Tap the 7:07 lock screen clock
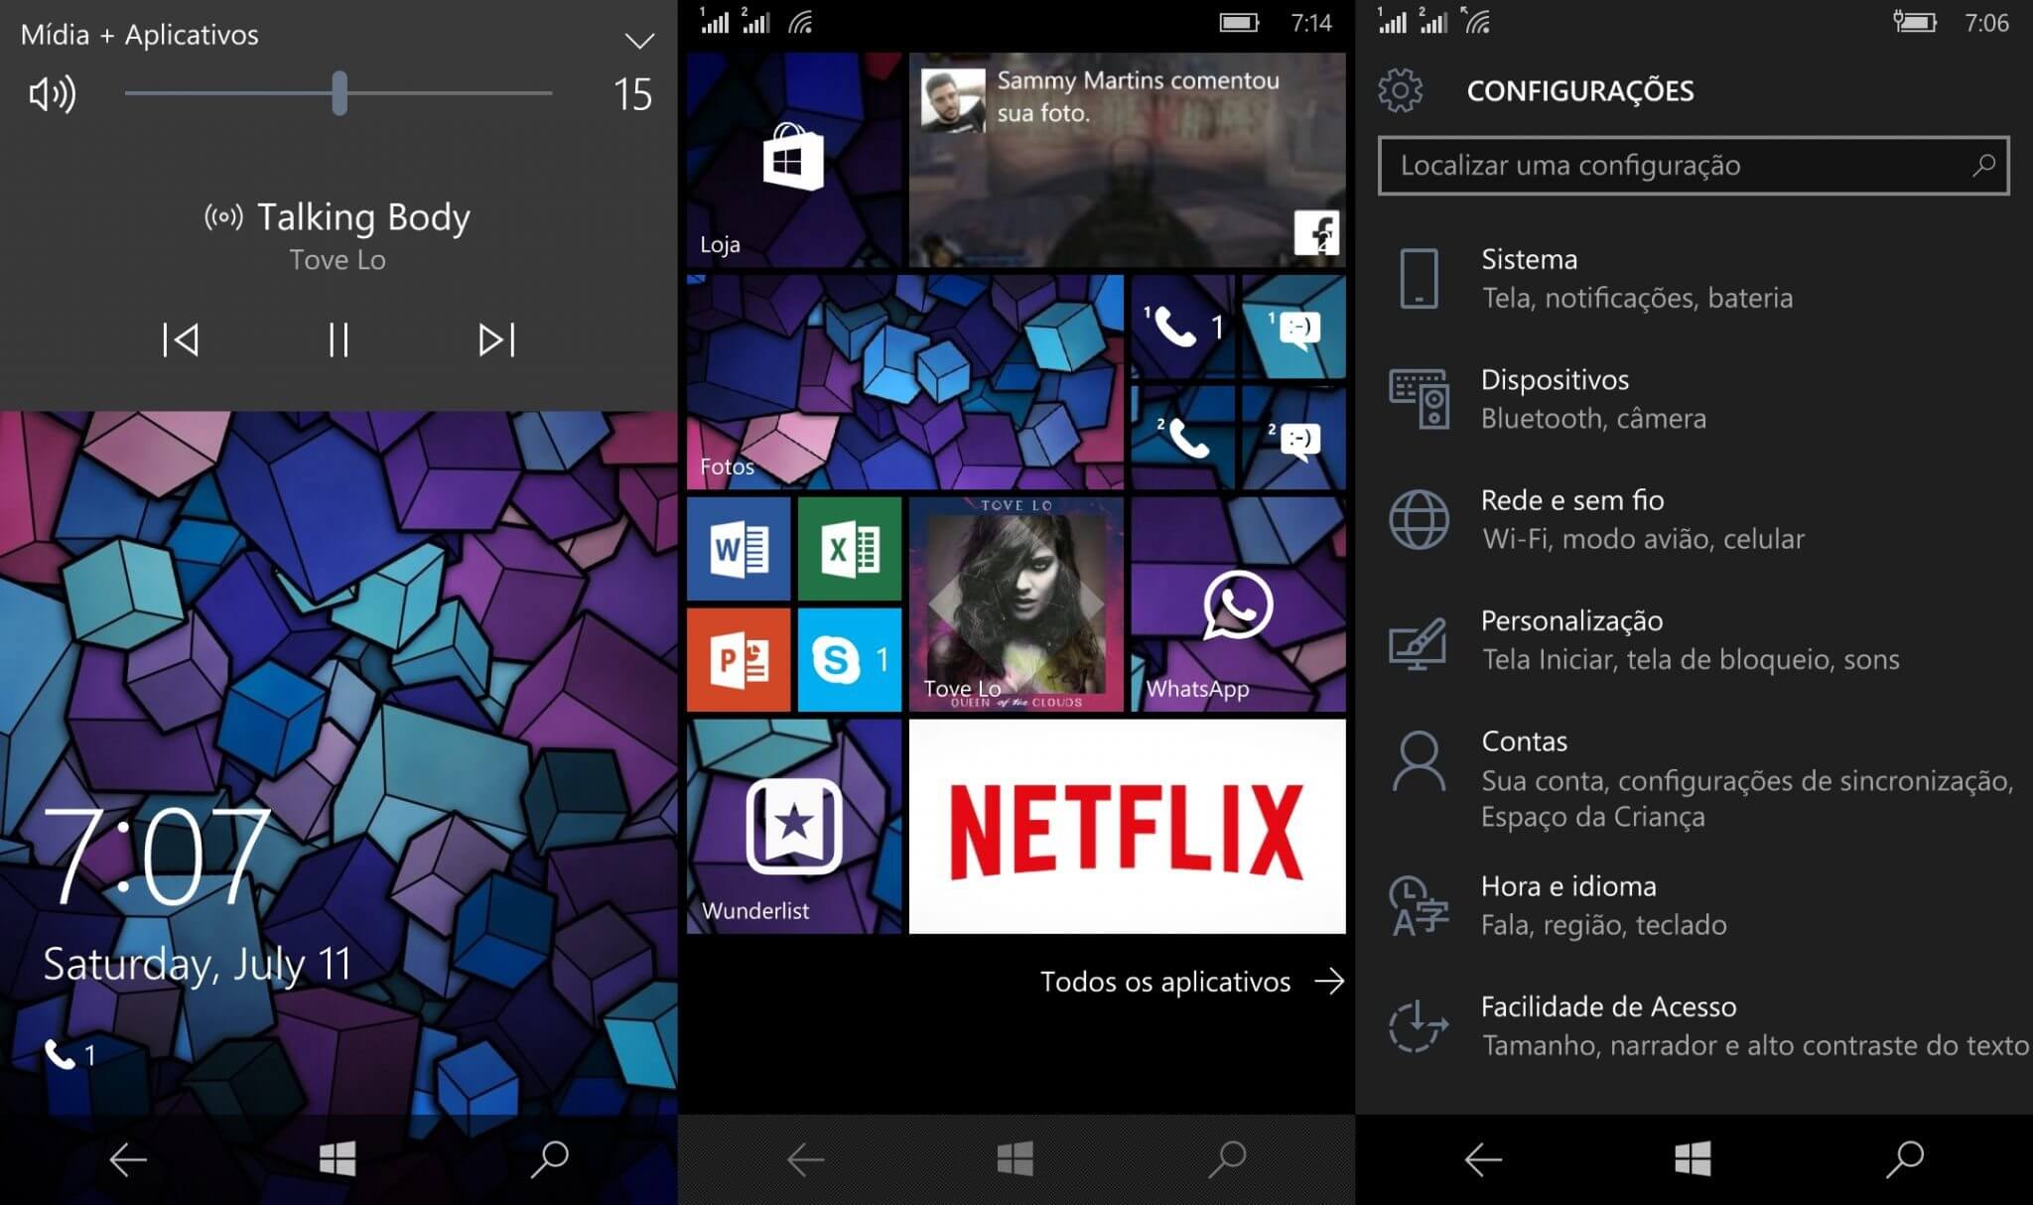2033x1205 pixels. click(x=157, y=855)
